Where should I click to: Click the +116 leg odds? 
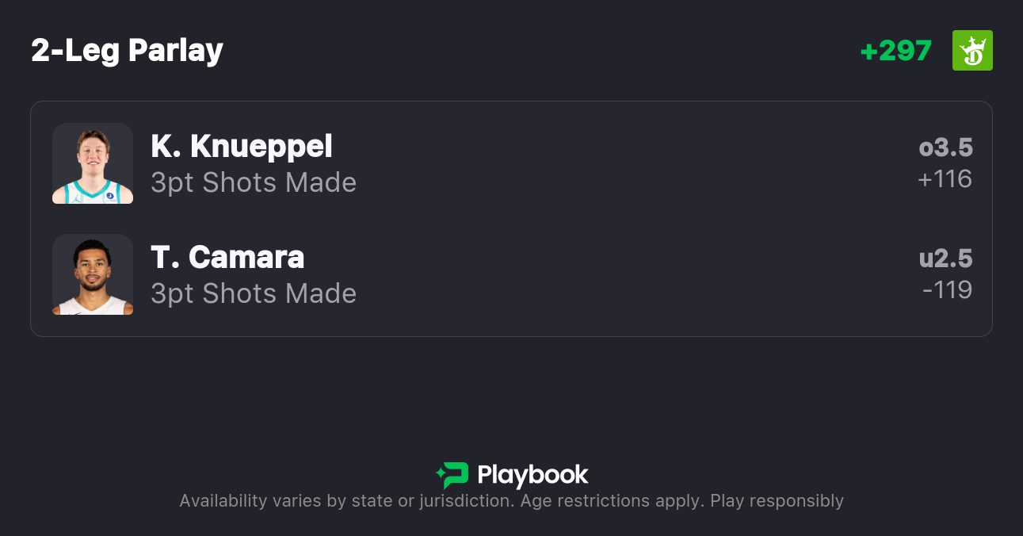pyautogui.click(x=945, y=179)
